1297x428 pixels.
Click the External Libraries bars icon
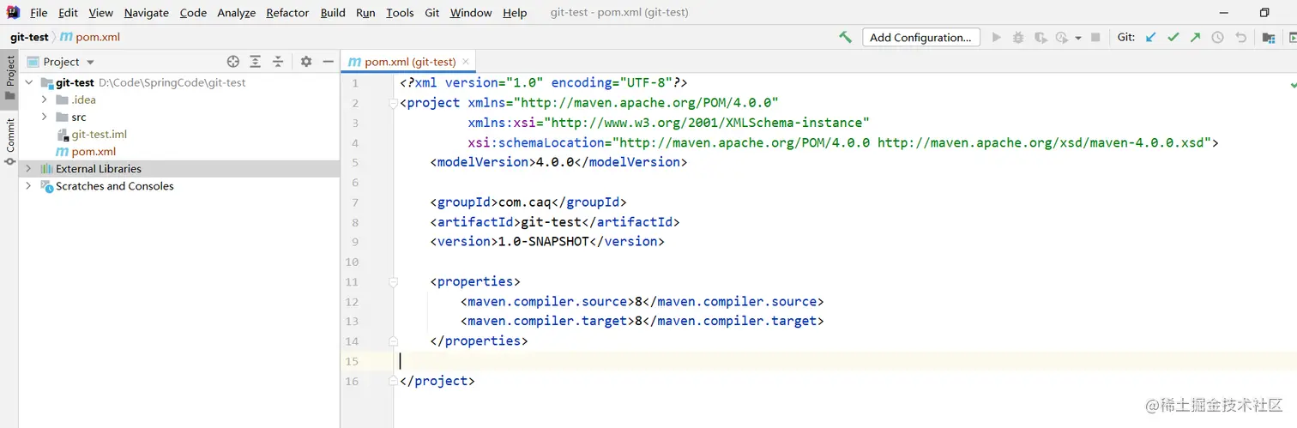coord(47,169)
